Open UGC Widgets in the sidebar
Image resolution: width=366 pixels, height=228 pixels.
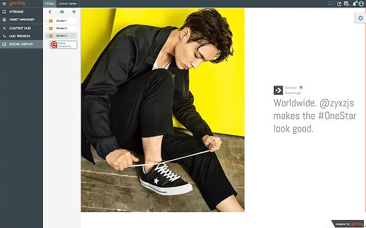[21, 36]
